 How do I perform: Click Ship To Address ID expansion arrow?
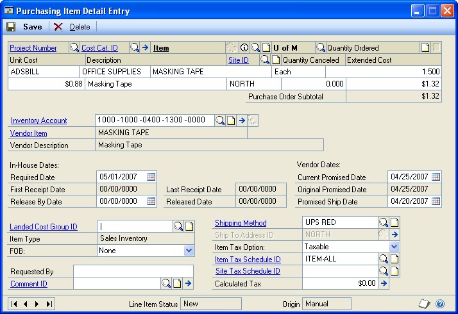394,235
